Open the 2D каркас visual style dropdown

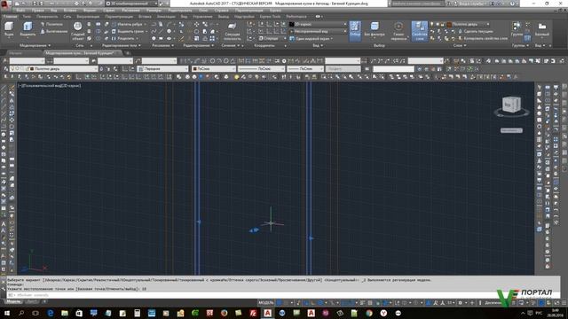click(318, 24)
